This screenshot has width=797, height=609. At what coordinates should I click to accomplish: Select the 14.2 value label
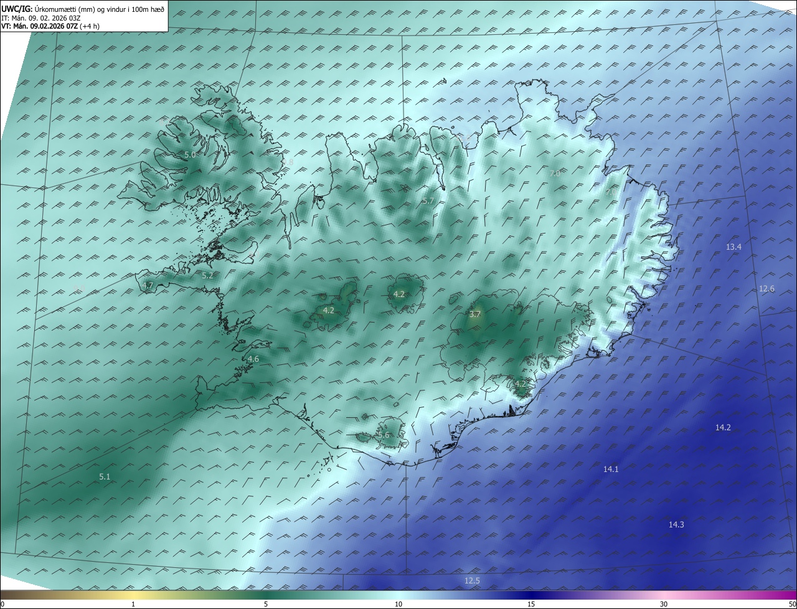(x=723, y=427)
